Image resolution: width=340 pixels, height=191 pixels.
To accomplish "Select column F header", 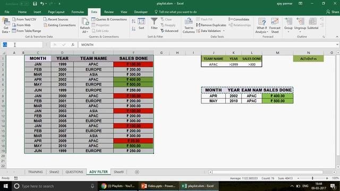I will coord(133,53).
